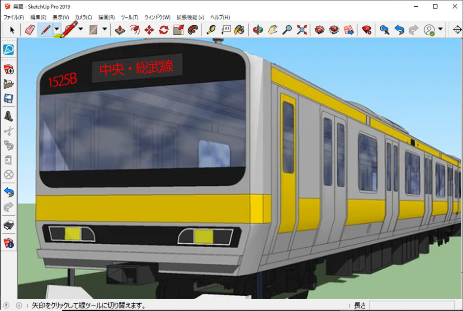Viewport: 463px width, 311px height.
Task: Select the Scale tool
Action: pos(178,30)
